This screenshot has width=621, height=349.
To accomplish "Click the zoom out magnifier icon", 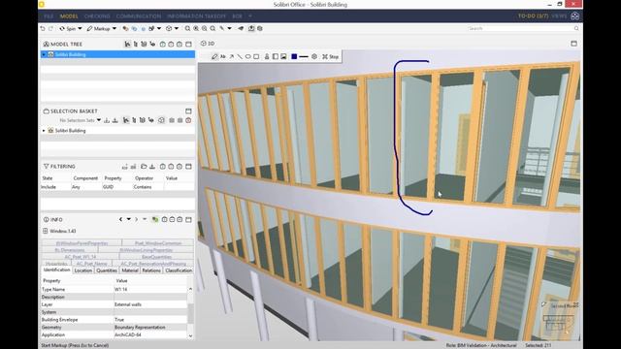I will tap(205, 28).
